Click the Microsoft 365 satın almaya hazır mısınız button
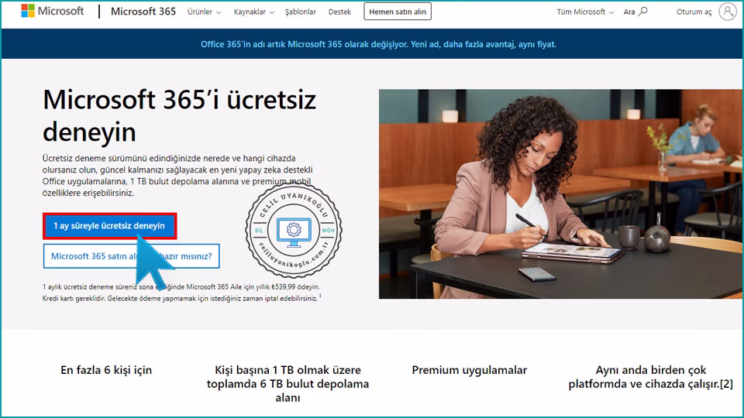This screenshot has height=418, width=744. click(131, 256)
